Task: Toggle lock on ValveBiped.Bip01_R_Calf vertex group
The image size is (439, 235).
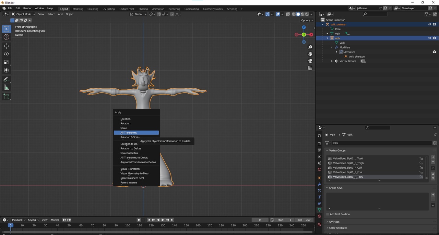Action: [421, 168]
